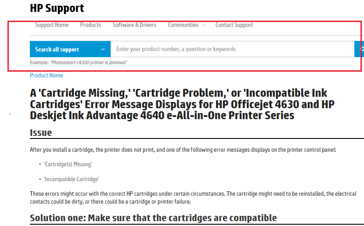Click the blue search magnifier button
This screenshot has width=364, height=226.
(359, 49)
